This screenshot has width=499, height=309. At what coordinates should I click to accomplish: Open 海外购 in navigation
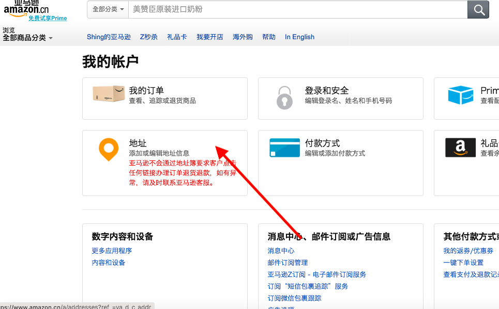[x=243, y=37]
